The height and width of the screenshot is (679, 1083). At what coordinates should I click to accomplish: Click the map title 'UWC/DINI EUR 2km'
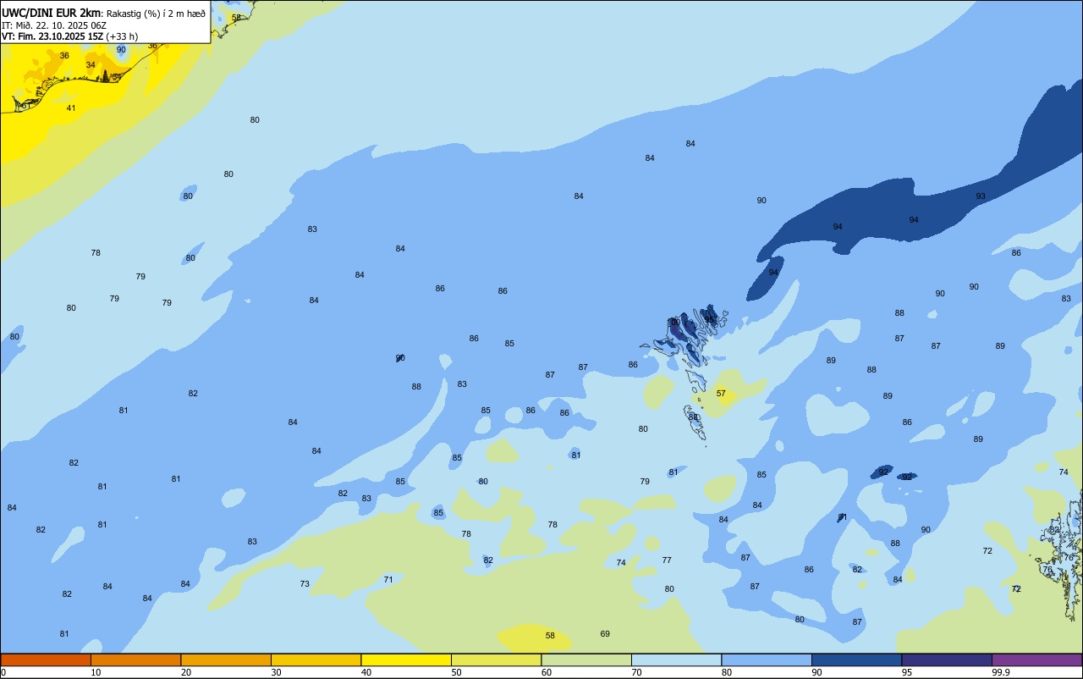tap(52, 13)
